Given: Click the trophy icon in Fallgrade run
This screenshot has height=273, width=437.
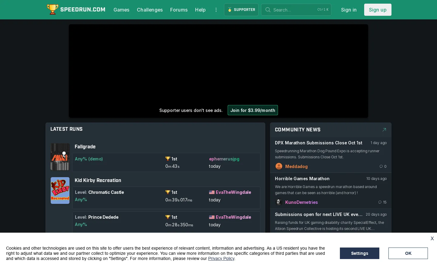Looking at the screenshot, I should 168,159.
